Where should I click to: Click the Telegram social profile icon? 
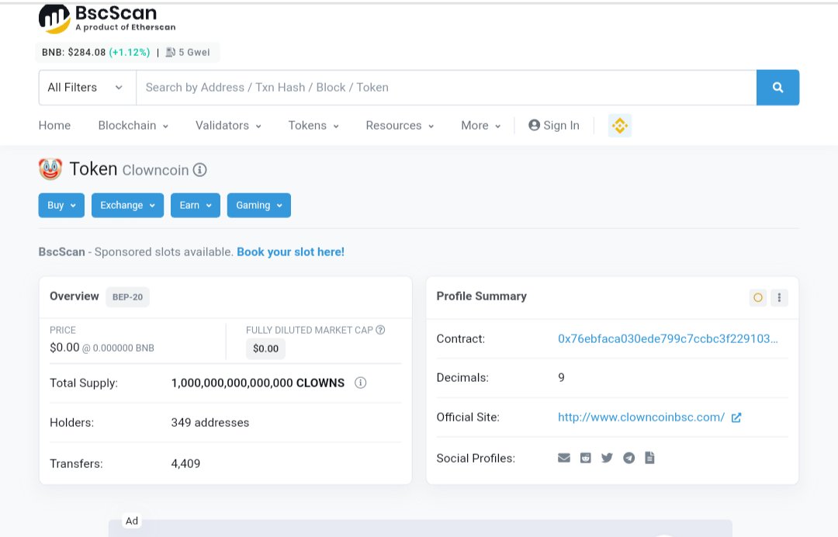click(629, 458)
